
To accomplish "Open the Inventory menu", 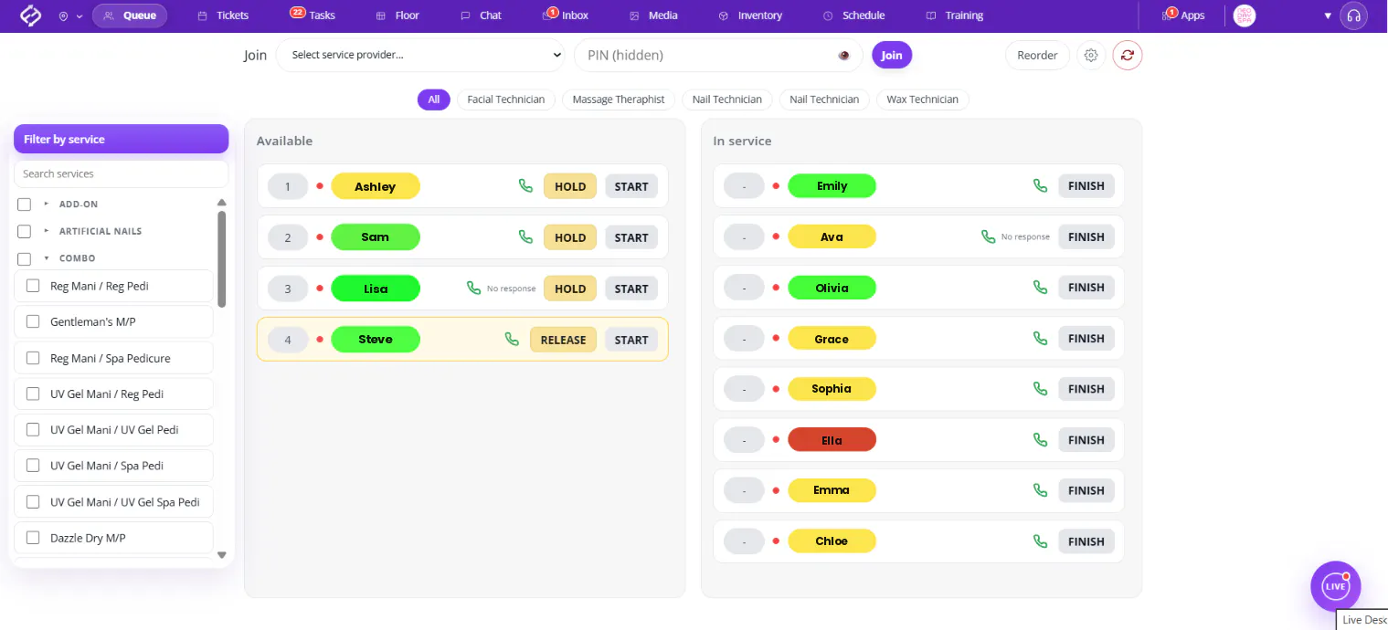I will click(750, 16).
